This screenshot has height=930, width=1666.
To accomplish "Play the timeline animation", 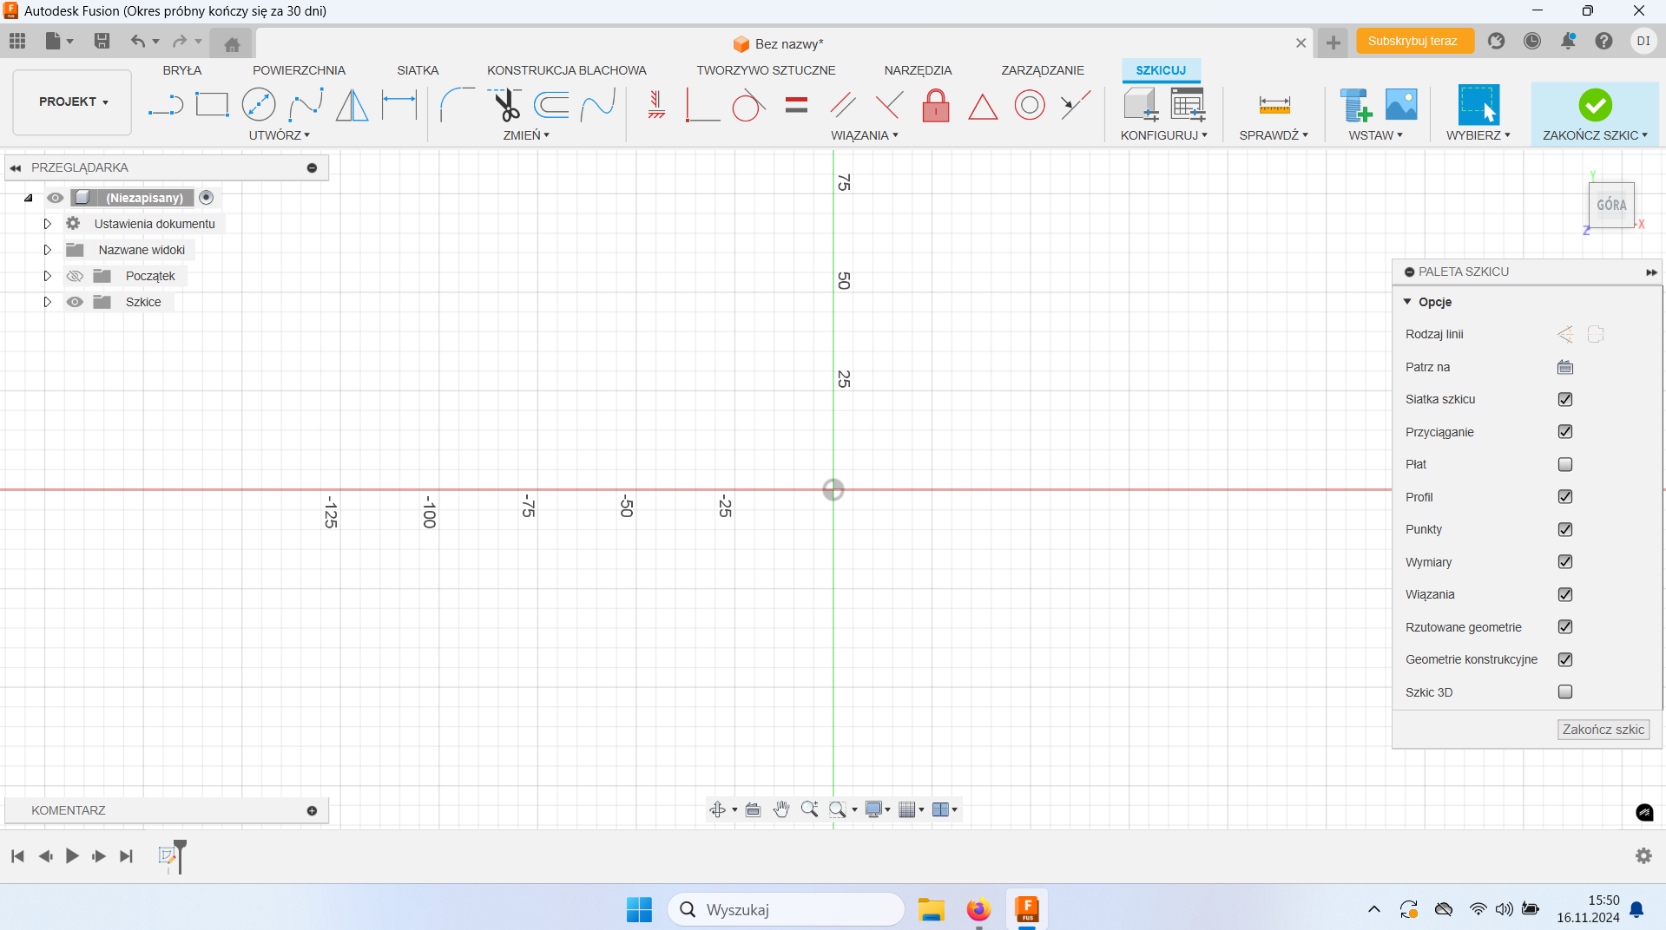I will (72, 856).
